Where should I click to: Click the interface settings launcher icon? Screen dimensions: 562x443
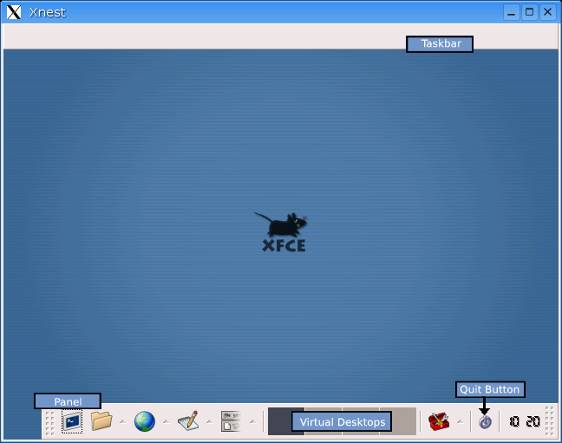pyautogui.click(x=231, y=421)
